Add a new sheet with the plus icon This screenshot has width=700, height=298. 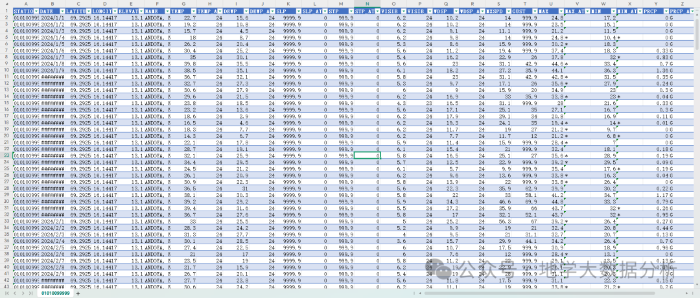click(x=78, y=293)
